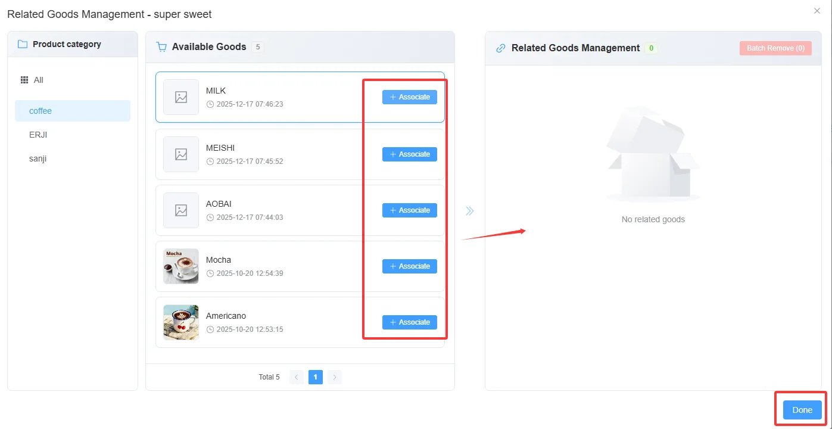Click the Done button

point(802,410)
